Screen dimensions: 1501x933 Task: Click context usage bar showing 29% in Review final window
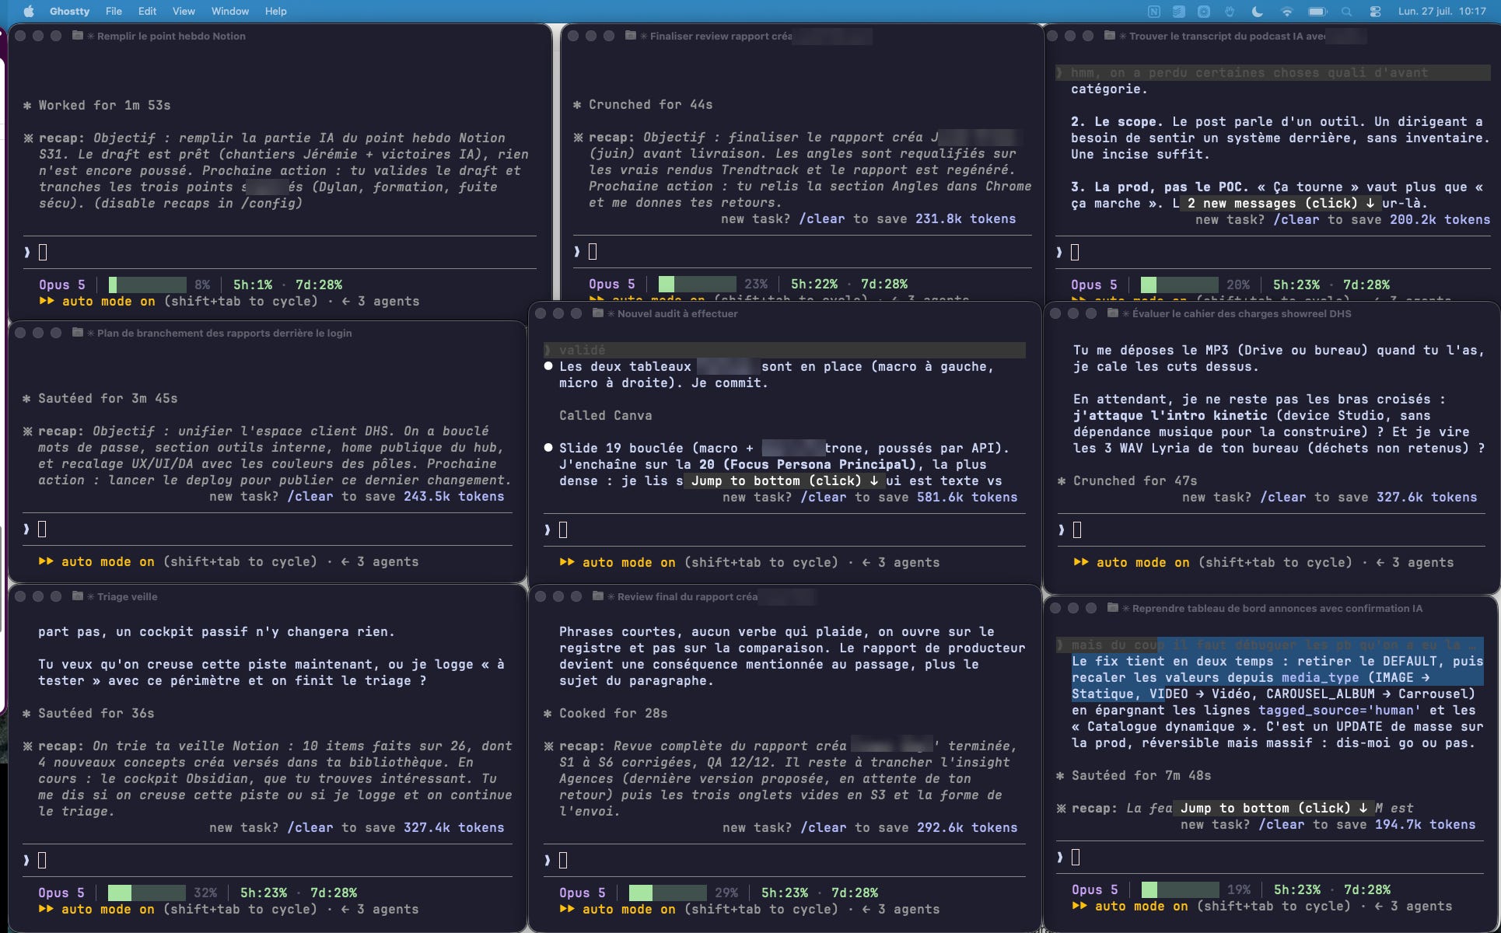(668, 893)
